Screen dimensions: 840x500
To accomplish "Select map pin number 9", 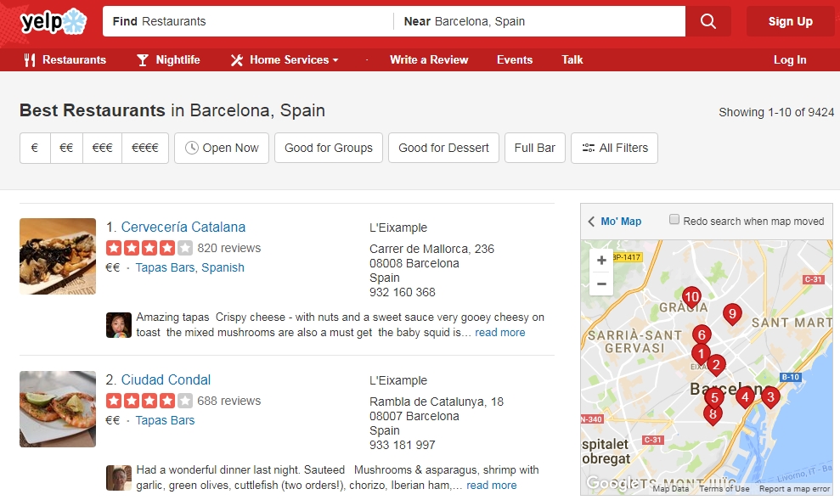I will [x=732, y=315].
